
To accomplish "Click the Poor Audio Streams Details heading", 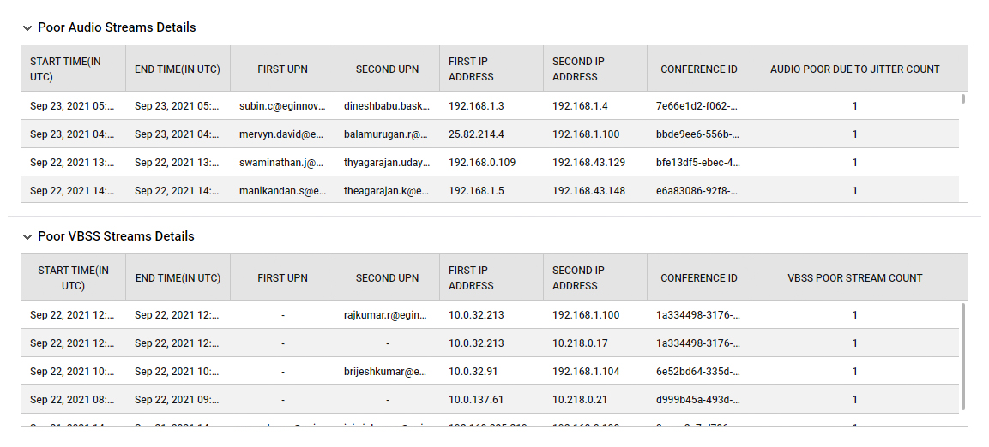I will tap(117, 27).
